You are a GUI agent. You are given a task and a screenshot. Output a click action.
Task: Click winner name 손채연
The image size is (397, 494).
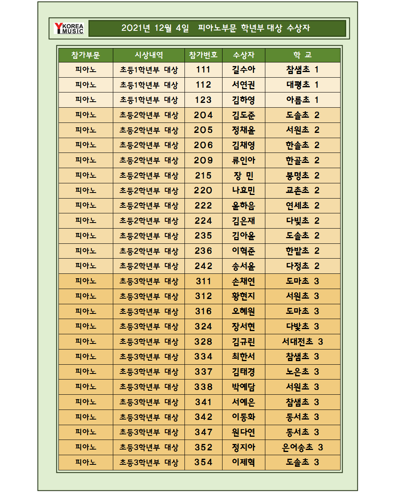244,281
